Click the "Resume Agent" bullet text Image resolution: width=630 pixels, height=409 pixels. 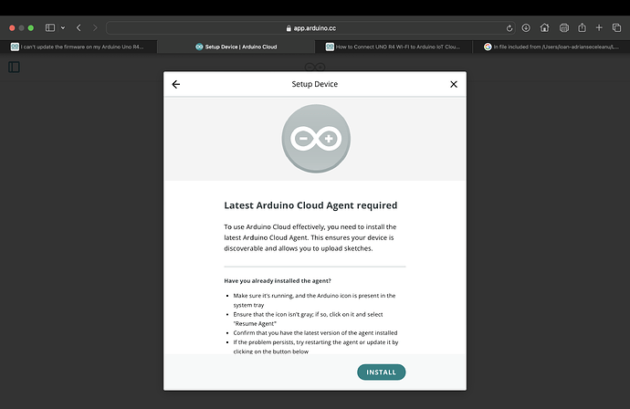(308, 319)
